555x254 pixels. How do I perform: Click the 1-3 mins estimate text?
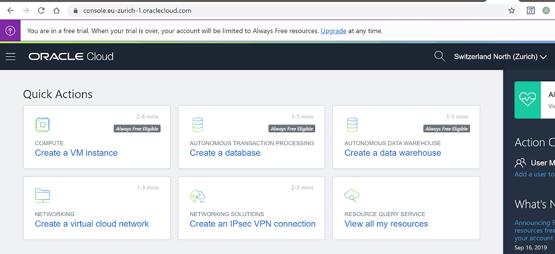[x=147, y=188]
